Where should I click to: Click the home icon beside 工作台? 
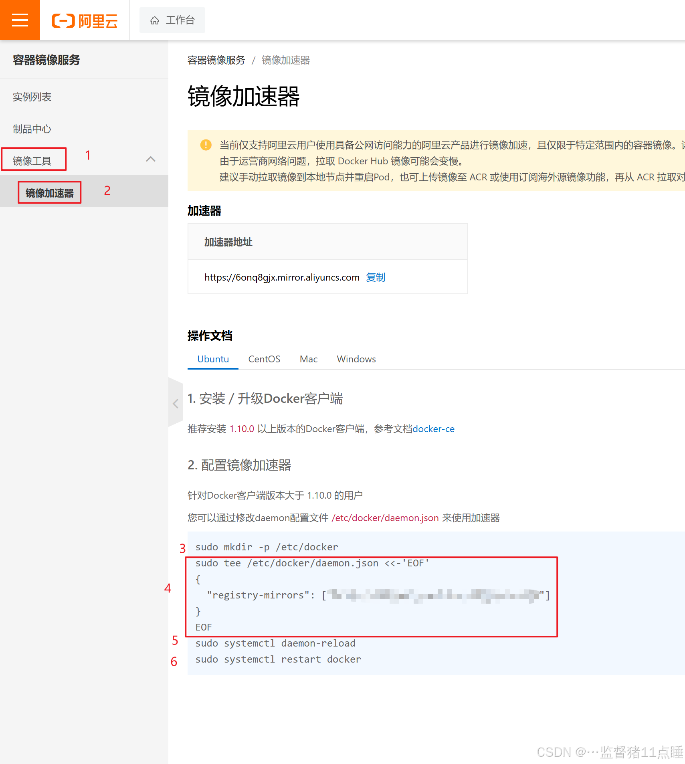click(155, 20)
